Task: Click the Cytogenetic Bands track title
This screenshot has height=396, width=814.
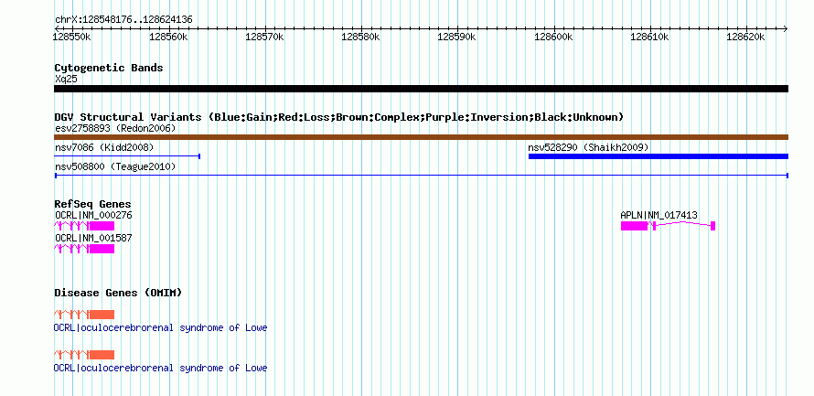Action: point(109,68)
